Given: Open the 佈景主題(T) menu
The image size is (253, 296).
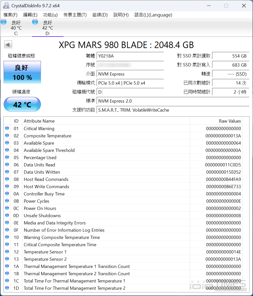Looking at the screenshot, I should click(x=75, y=15).
